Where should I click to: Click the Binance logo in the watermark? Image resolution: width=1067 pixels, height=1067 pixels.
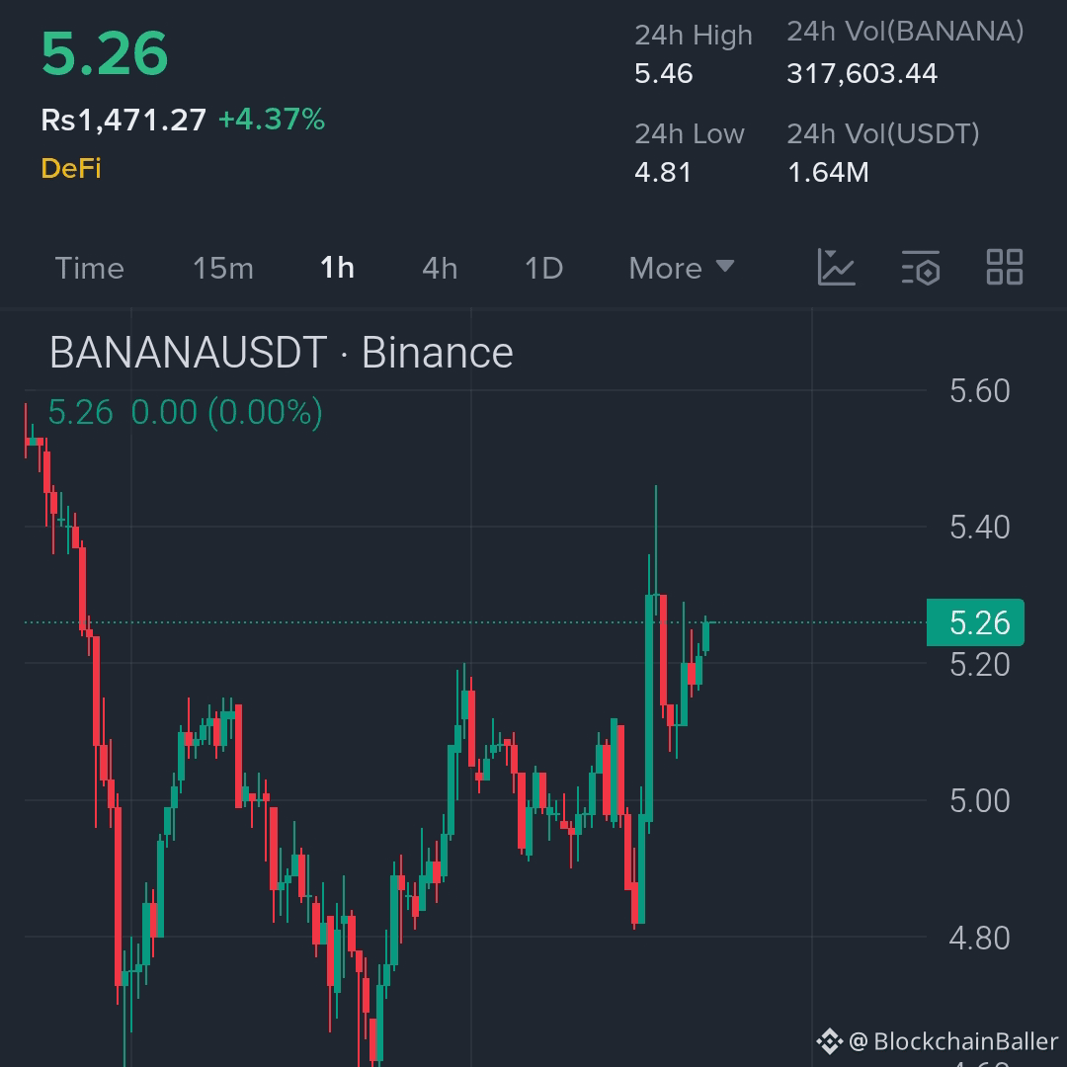pos(828,1040)
